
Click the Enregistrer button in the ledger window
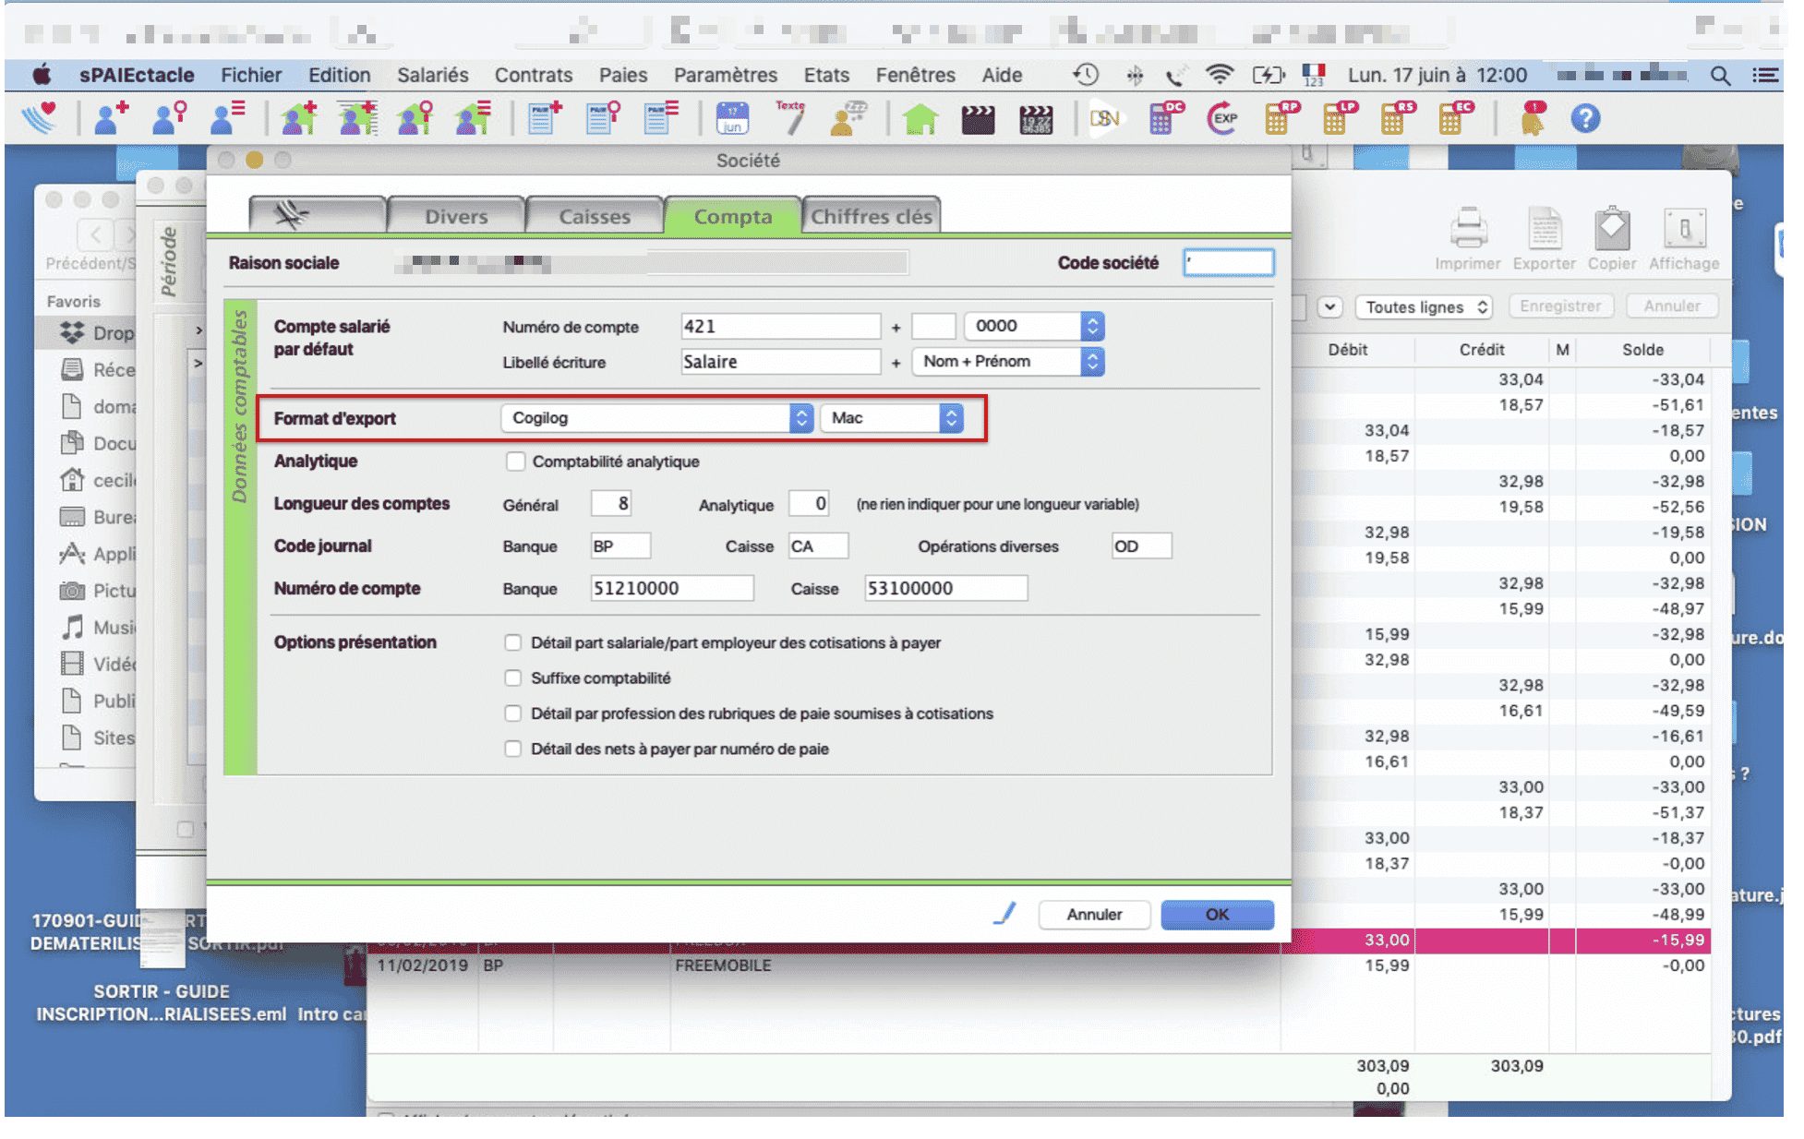[1560, 306]
